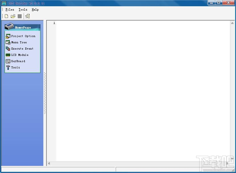Viewport: 236px width, 173px height.
Task: Click the Project Option icon
Action: 8,36
